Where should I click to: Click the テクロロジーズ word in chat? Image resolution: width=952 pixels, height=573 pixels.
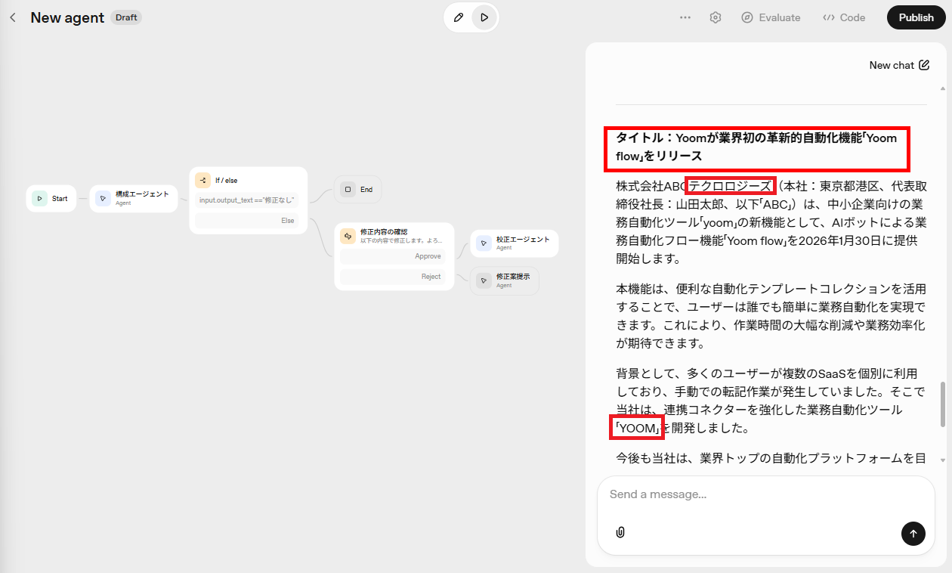click(x=731, y=186)
